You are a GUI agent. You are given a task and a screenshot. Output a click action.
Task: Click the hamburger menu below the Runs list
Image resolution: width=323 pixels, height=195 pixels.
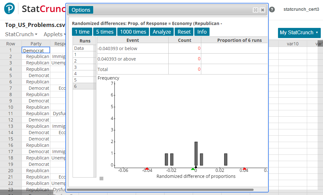click(101, 178)
